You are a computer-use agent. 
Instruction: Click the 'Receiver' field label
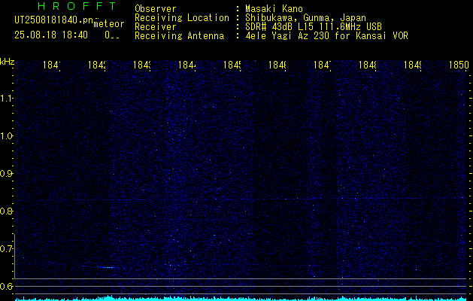[156, 27]
